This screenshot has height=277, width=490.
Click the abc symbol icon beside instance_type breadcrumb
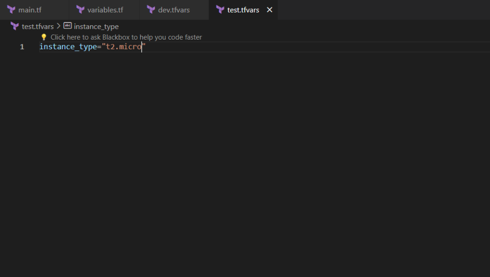67,26
